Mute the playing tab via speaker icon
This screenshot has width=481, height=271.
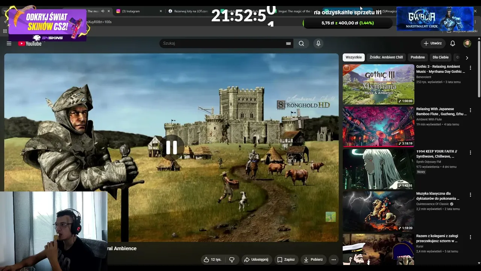pyautogui.click(x=103, y=11)
